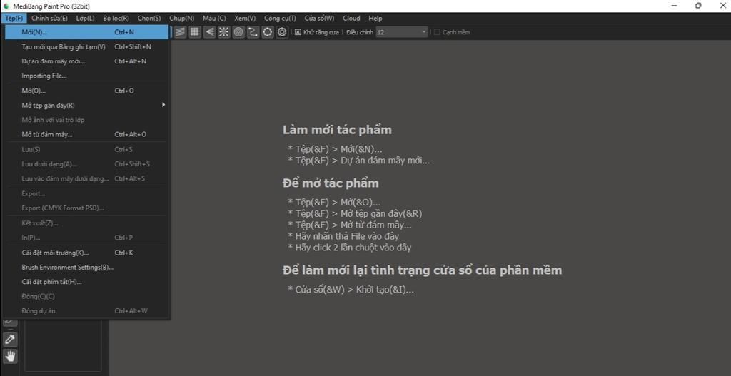Open snap settings gear icon

282,31
